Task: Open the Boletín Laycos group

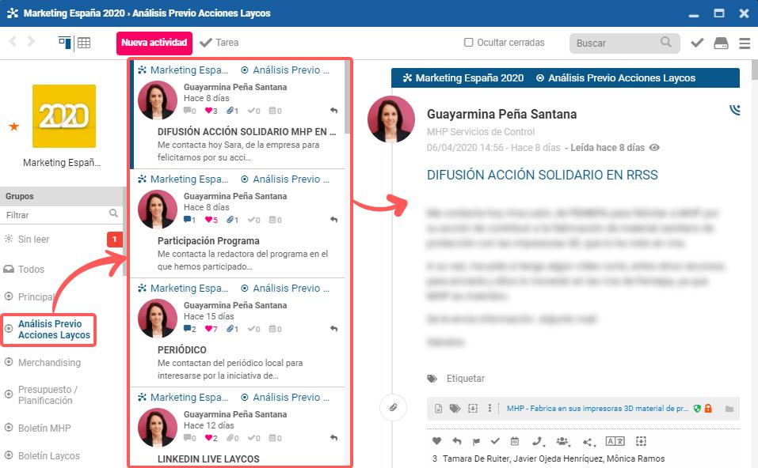Action: point(49,455)
